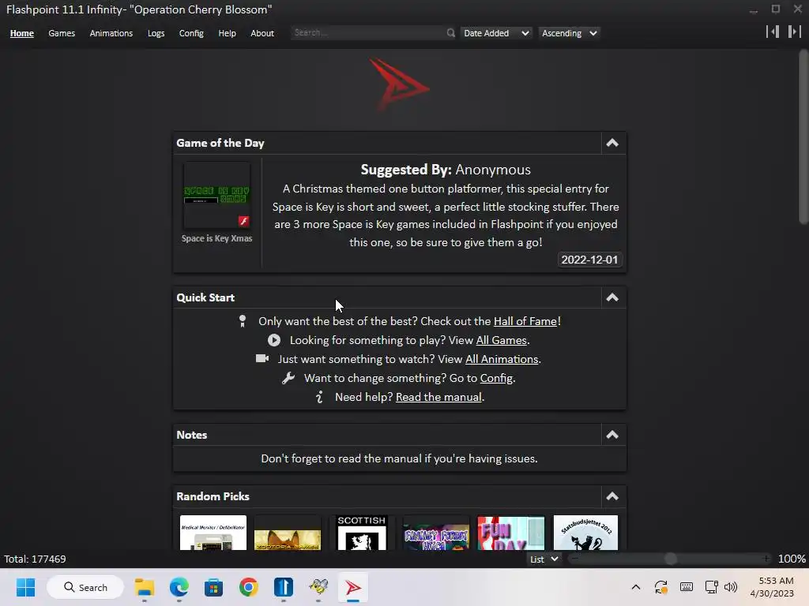The image size is (809, 606).
Task: Open File Explorer from taskbar
Action: (x=145, y=587)
